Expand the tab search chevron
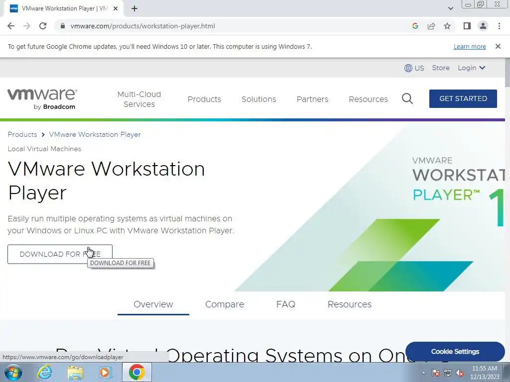510x382 pixels. (x=450, y=8)
